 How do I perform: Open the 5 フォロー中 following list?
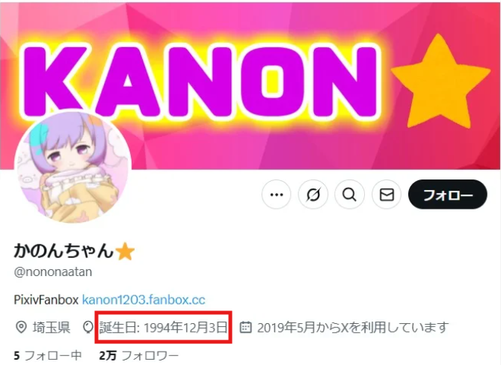48,356
